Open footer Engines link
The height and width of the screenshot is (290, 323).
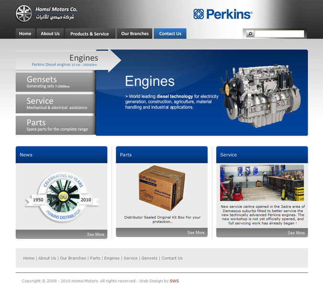[112, 258]
